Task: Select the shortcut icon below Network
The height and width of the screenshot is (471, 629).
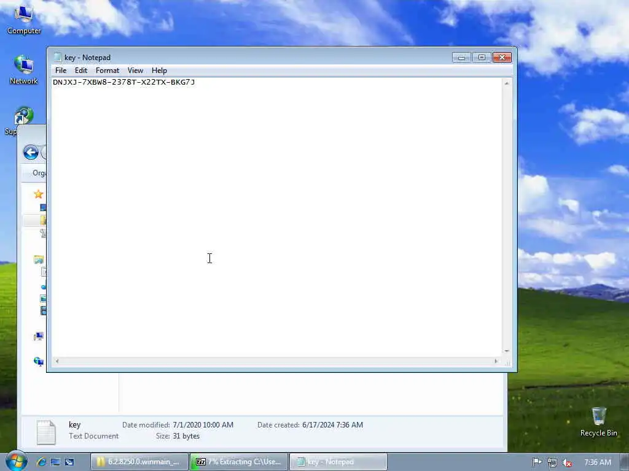Action: pyautogui.click(x=23, y=115)
